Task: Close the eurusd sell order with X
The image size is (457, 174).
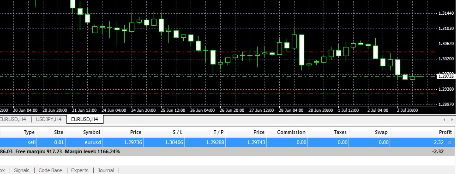Action: click(x=450, y=142)
